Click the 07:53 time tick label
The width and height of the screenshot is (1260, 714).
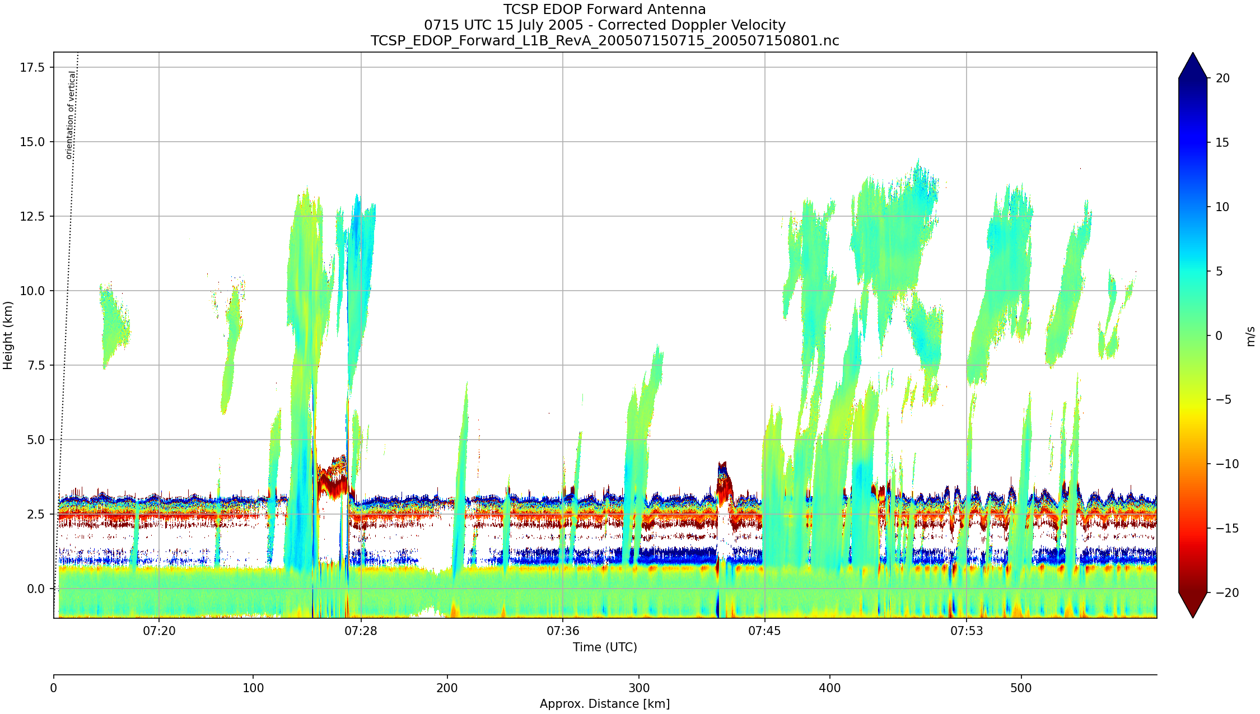pyautogui.click(x=967, y=631)
